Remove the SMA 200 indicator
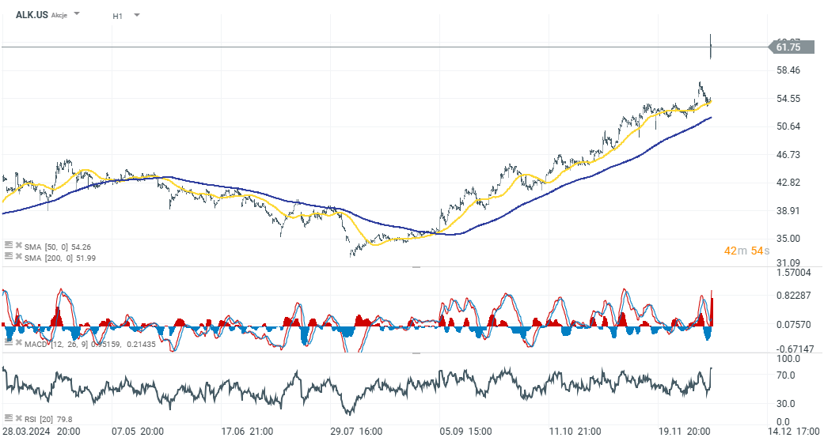Screen dimensions: 824x445 click(x=19, y=256)
